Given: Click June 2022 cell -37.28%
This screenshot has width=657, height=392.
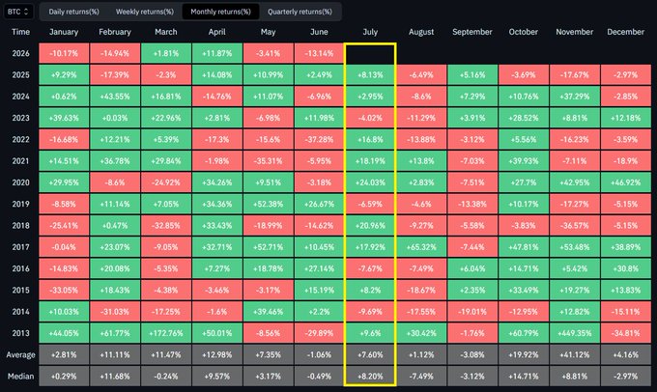Looking at the screenshot, I should point(319,139).
